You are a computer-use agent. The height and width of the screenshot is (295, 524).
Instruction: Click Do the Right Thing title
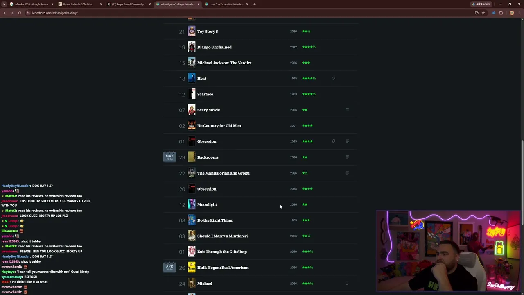[215, 220]
